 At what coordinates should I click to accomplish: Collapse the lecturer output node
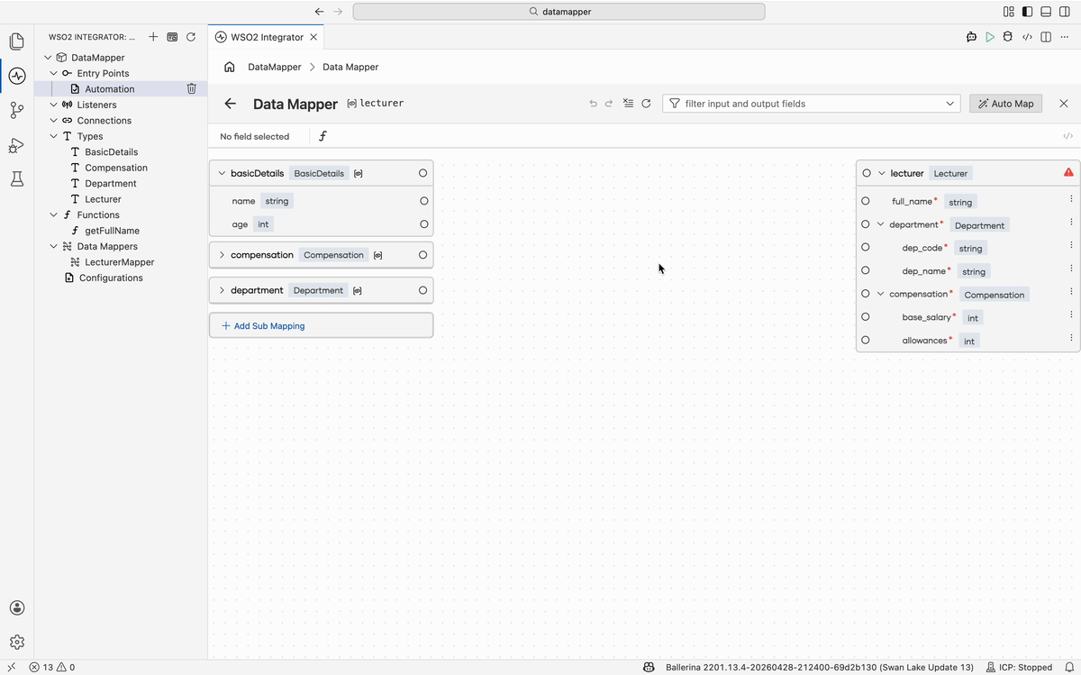point(882,173)
